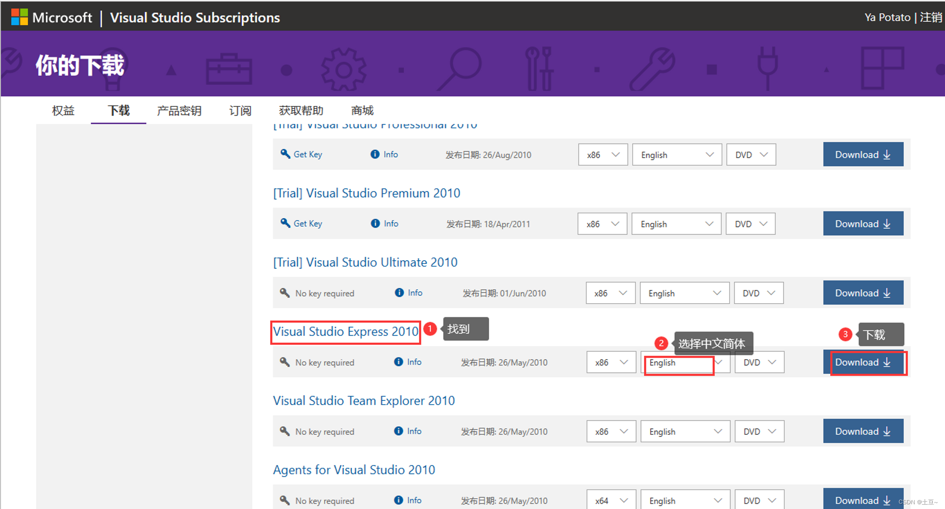
Task: Open the 产品密钥 tab
Action: coord(179,110)
